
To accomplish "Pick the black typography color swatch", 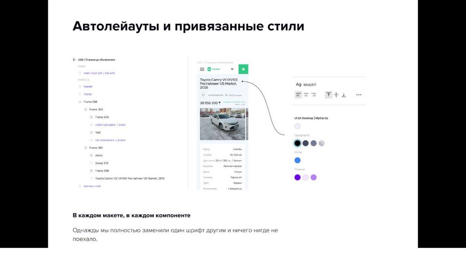I will click(x=298, y=143).
